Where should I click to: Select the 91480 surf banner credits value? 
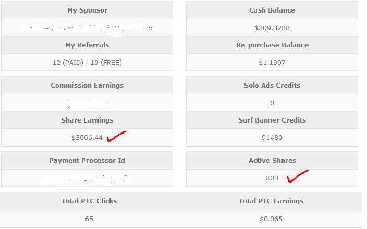tap(272, 138)
